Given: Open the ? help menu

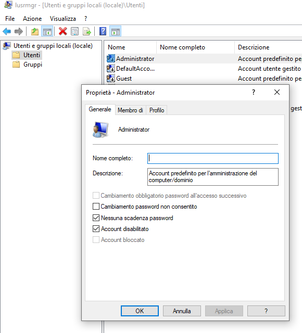Looking at the screenshot, I should 85,19.
